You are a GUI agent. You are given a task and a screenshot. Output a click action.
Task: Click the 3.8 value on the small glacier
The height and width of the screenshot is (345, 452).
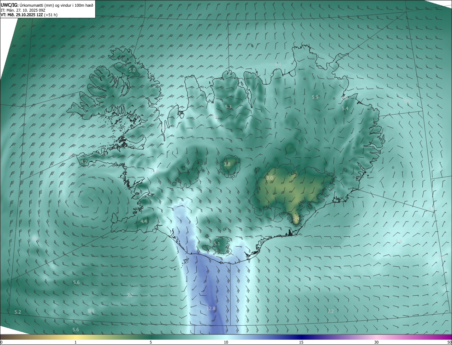(x=227, y=164)
